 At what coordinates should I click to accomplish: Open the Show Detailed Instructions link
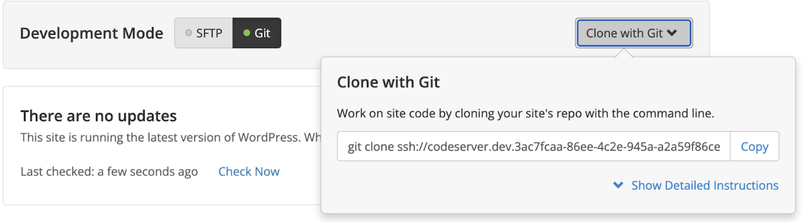pyautogui.click(x=704, y=185)
